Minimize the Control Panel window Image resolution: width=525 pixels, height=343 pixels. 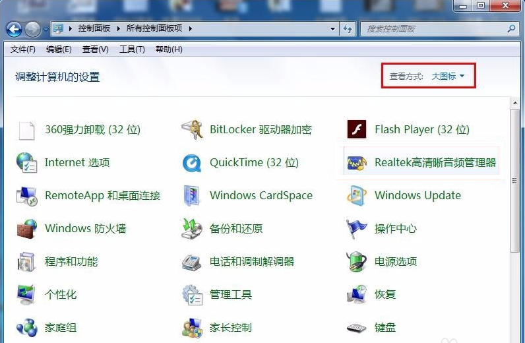[463, 6]
